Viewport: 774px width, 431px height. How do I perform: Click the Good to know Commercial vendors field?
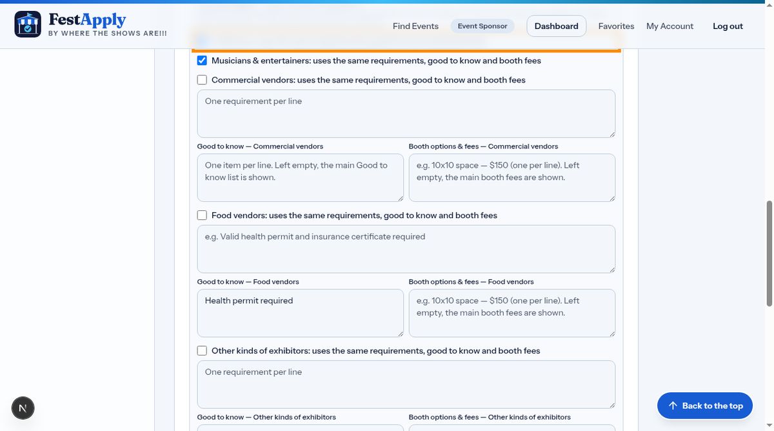pyautogui.click(x=301, y=177)
